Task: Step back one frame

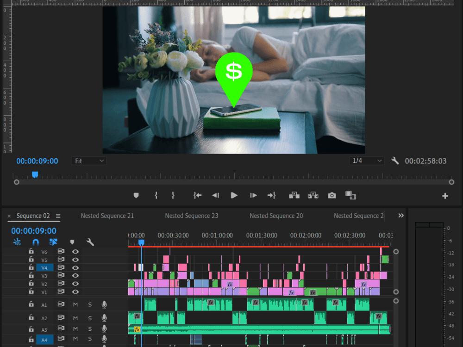Action: [216, 195]
